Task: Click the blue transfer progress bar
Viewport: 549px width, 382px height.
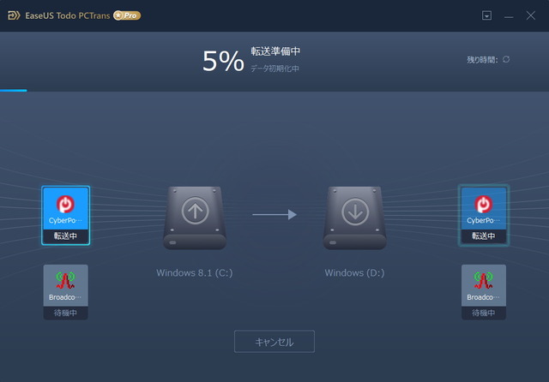Action: tap(14, 91)
